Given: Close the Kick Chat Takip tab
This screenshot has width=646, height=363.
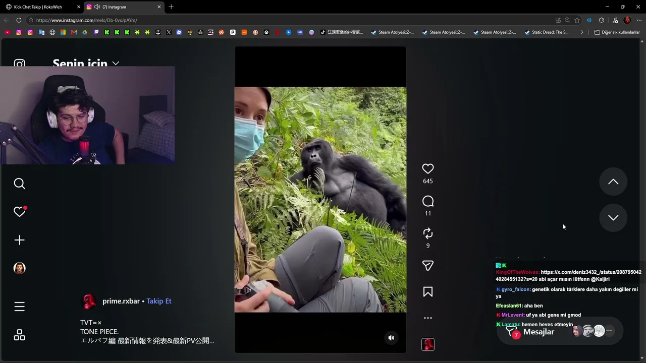Looking at the screenshot, I should [x=78, y=7].
